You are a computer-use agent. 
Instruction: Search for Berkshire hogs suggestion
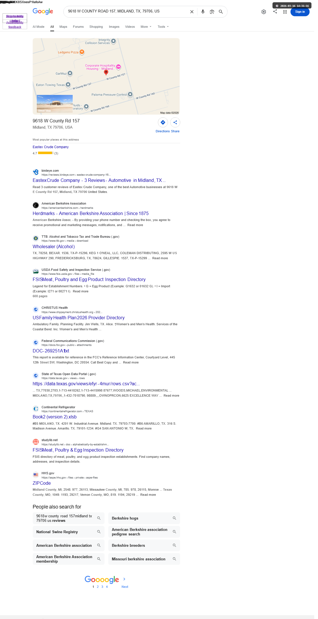[x=144, y=518]
